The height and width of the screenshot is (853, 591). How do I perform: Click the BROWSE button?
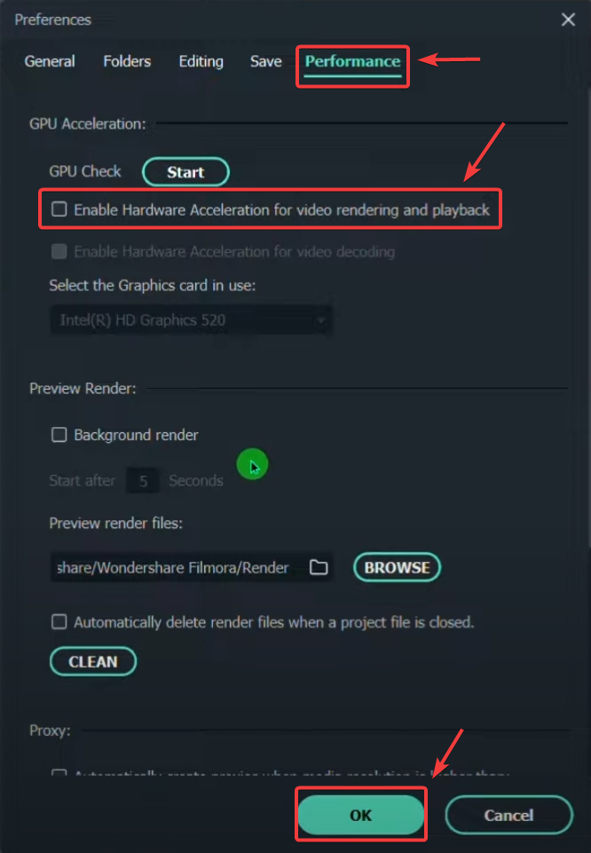click(397, 567)
